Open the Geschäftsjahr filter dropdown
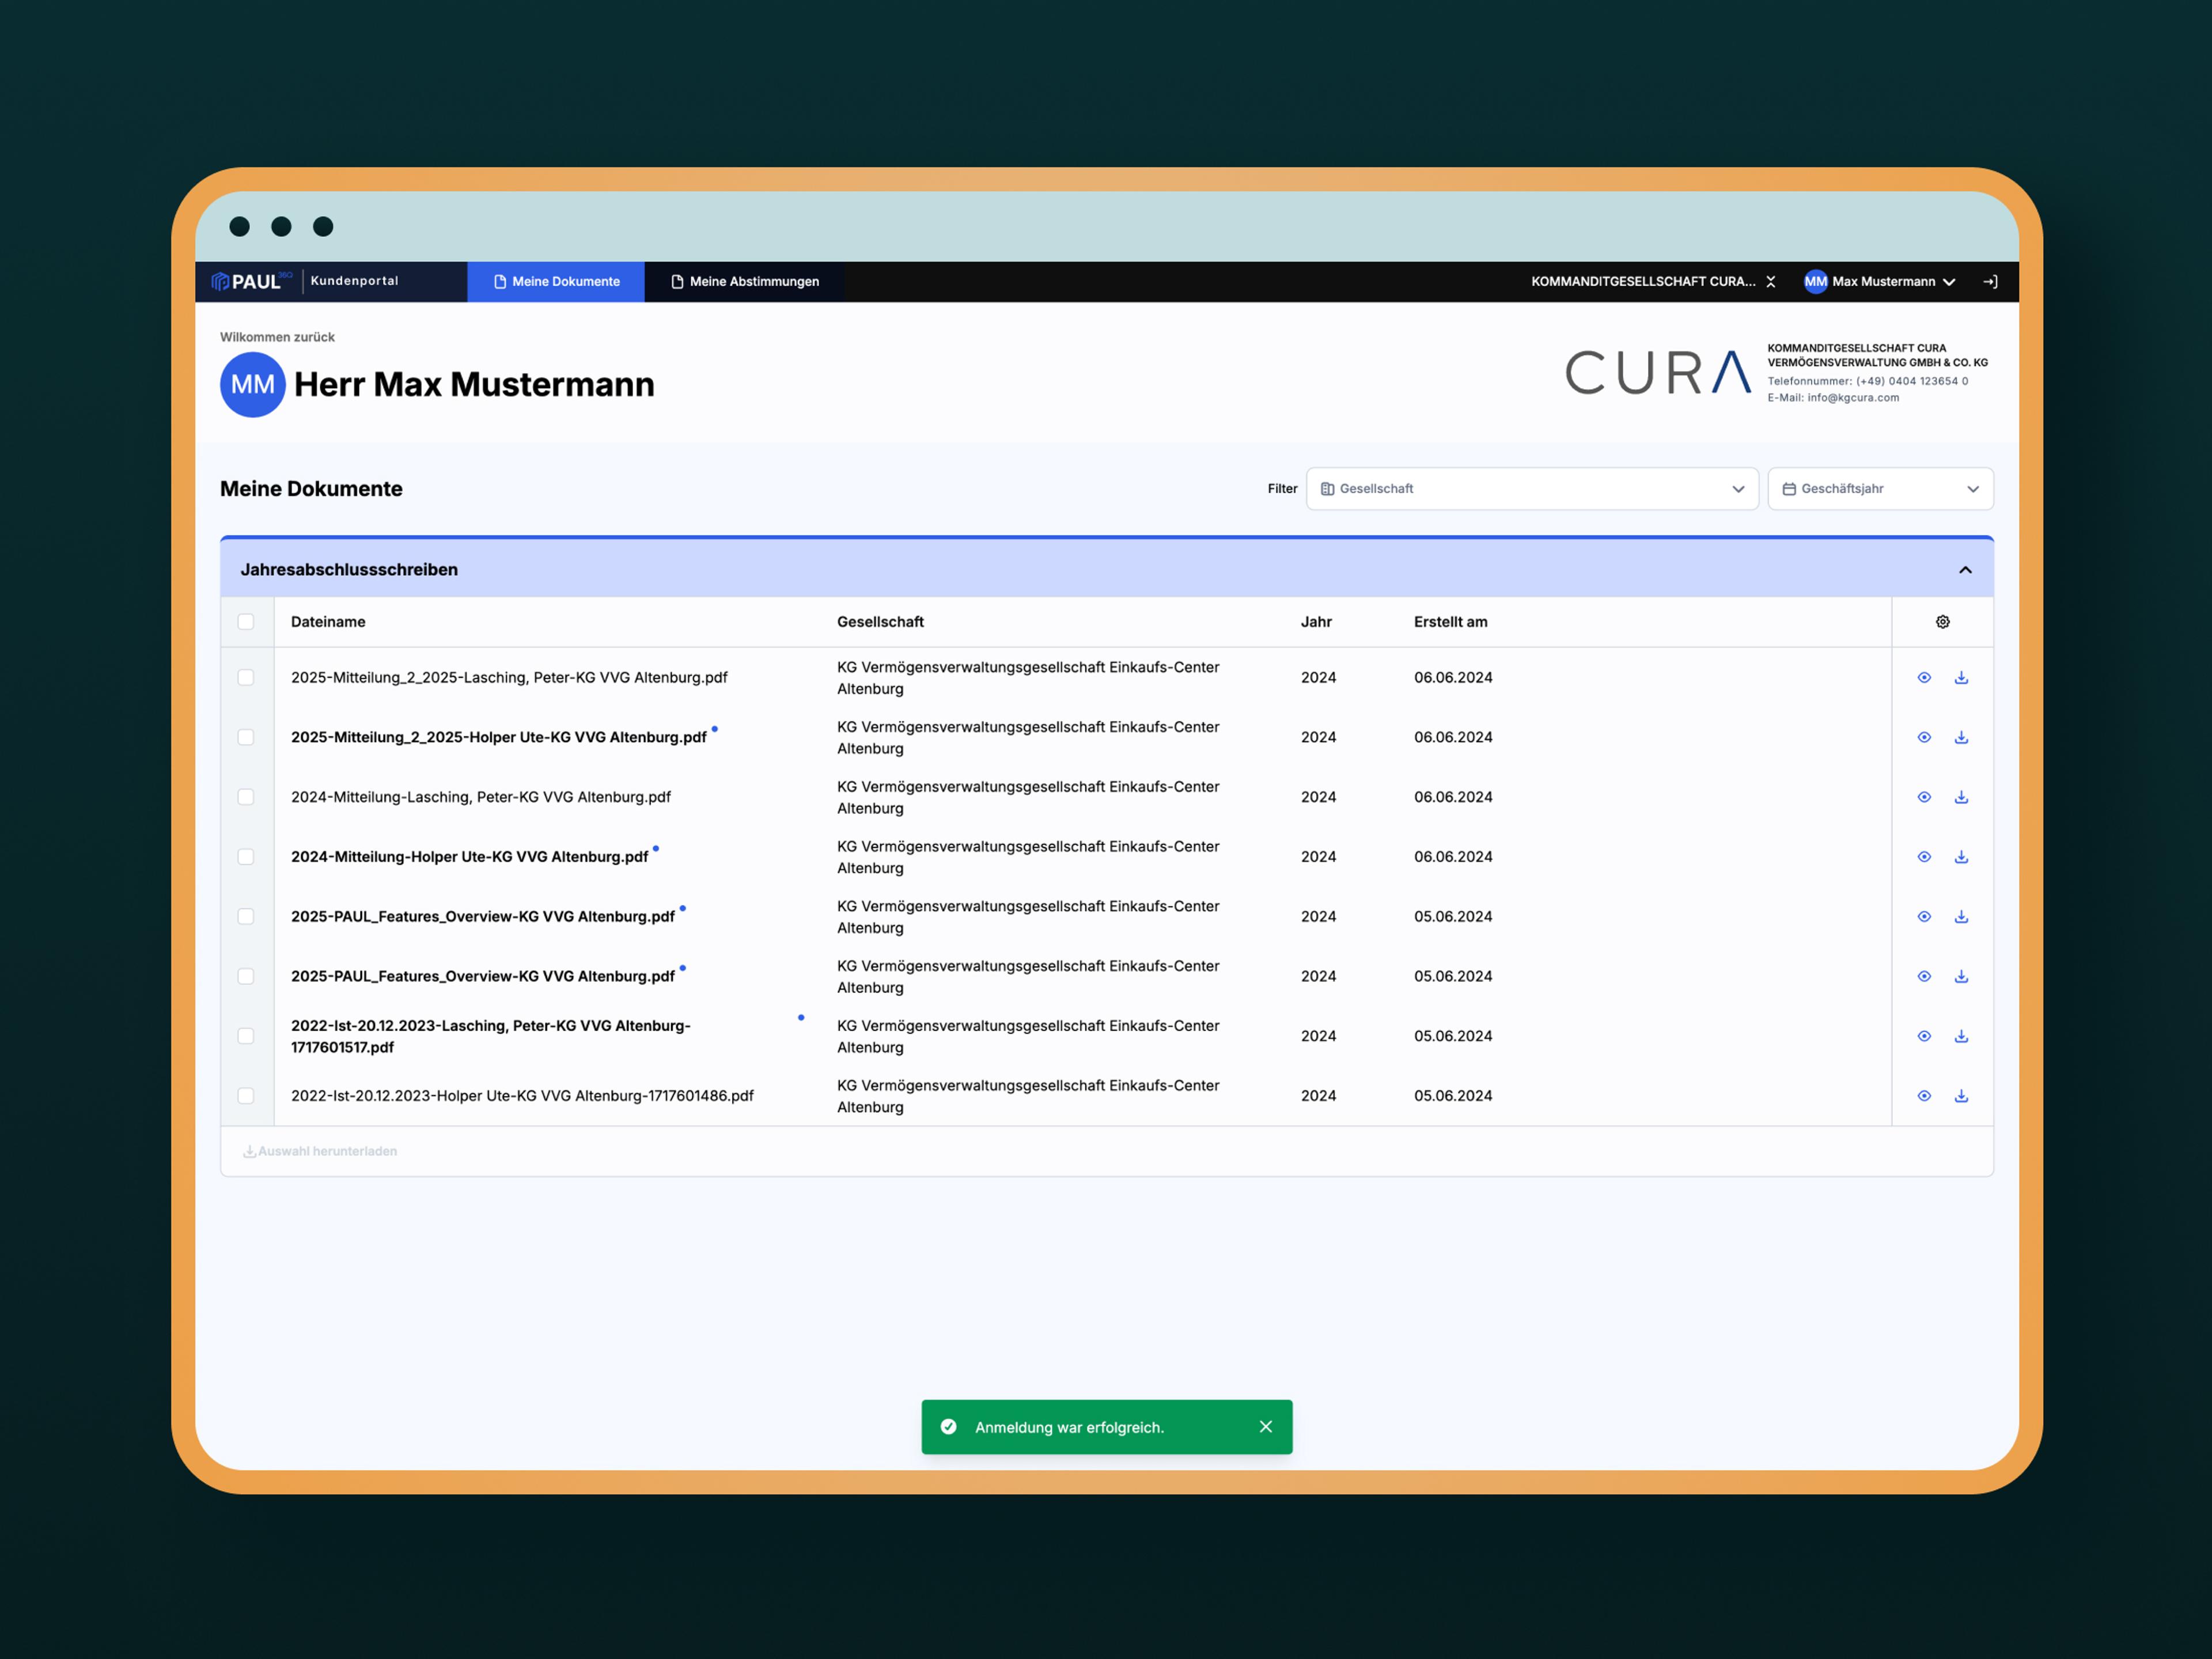2212x1659 pixels. pyautogui.click(x=1879, y=489)
